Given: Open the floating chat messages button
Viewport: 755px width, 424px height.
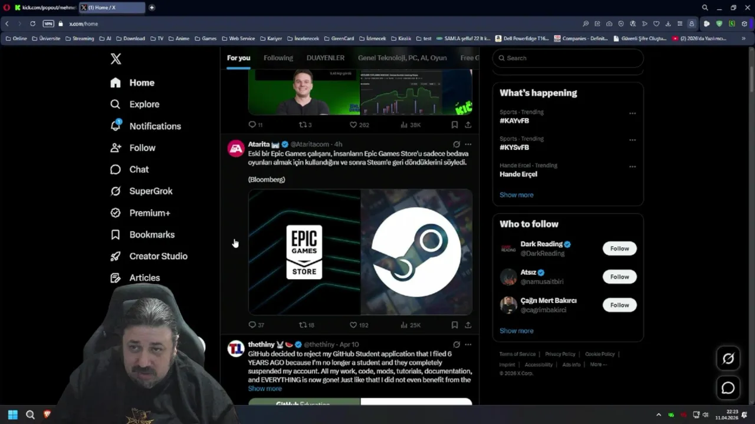Looking at the screenshot, I should click(728, 388).
